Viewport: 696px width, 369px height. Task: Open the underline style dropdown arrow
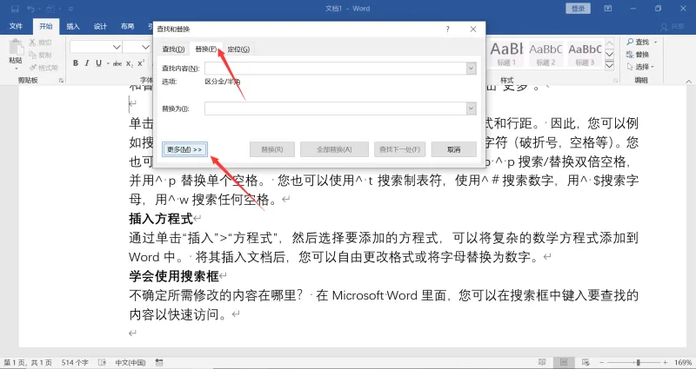108,63
